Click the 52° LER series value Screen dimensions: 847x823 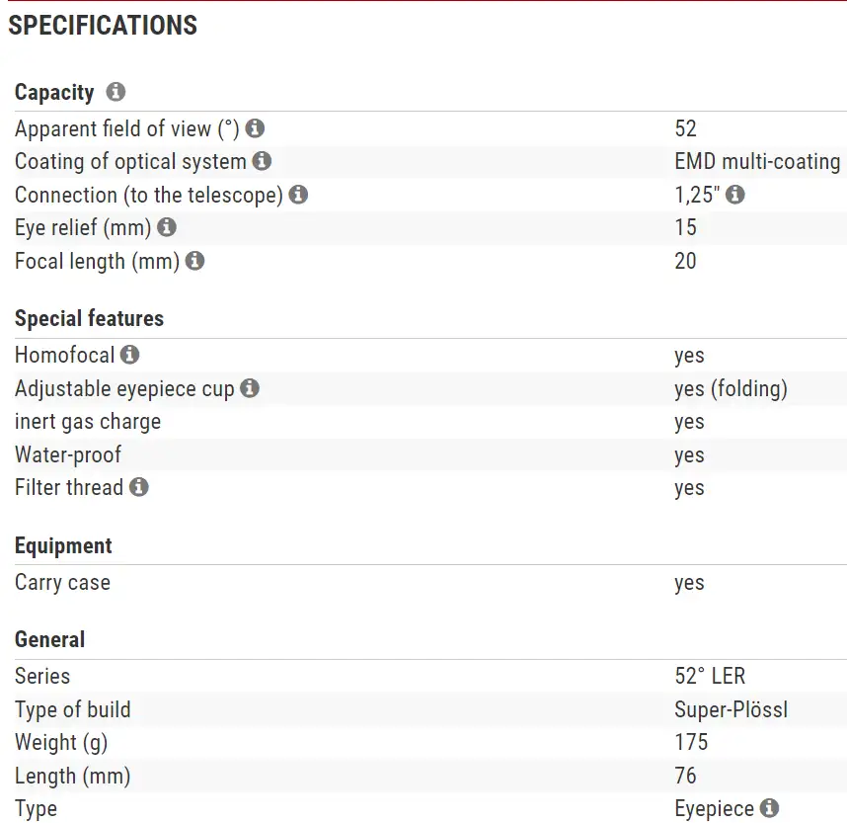(710, 676)
